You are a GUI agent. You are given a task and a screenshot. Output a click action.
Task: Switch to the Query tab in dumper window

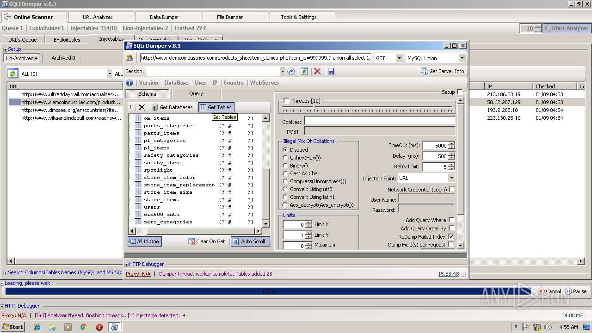point(196,93)
